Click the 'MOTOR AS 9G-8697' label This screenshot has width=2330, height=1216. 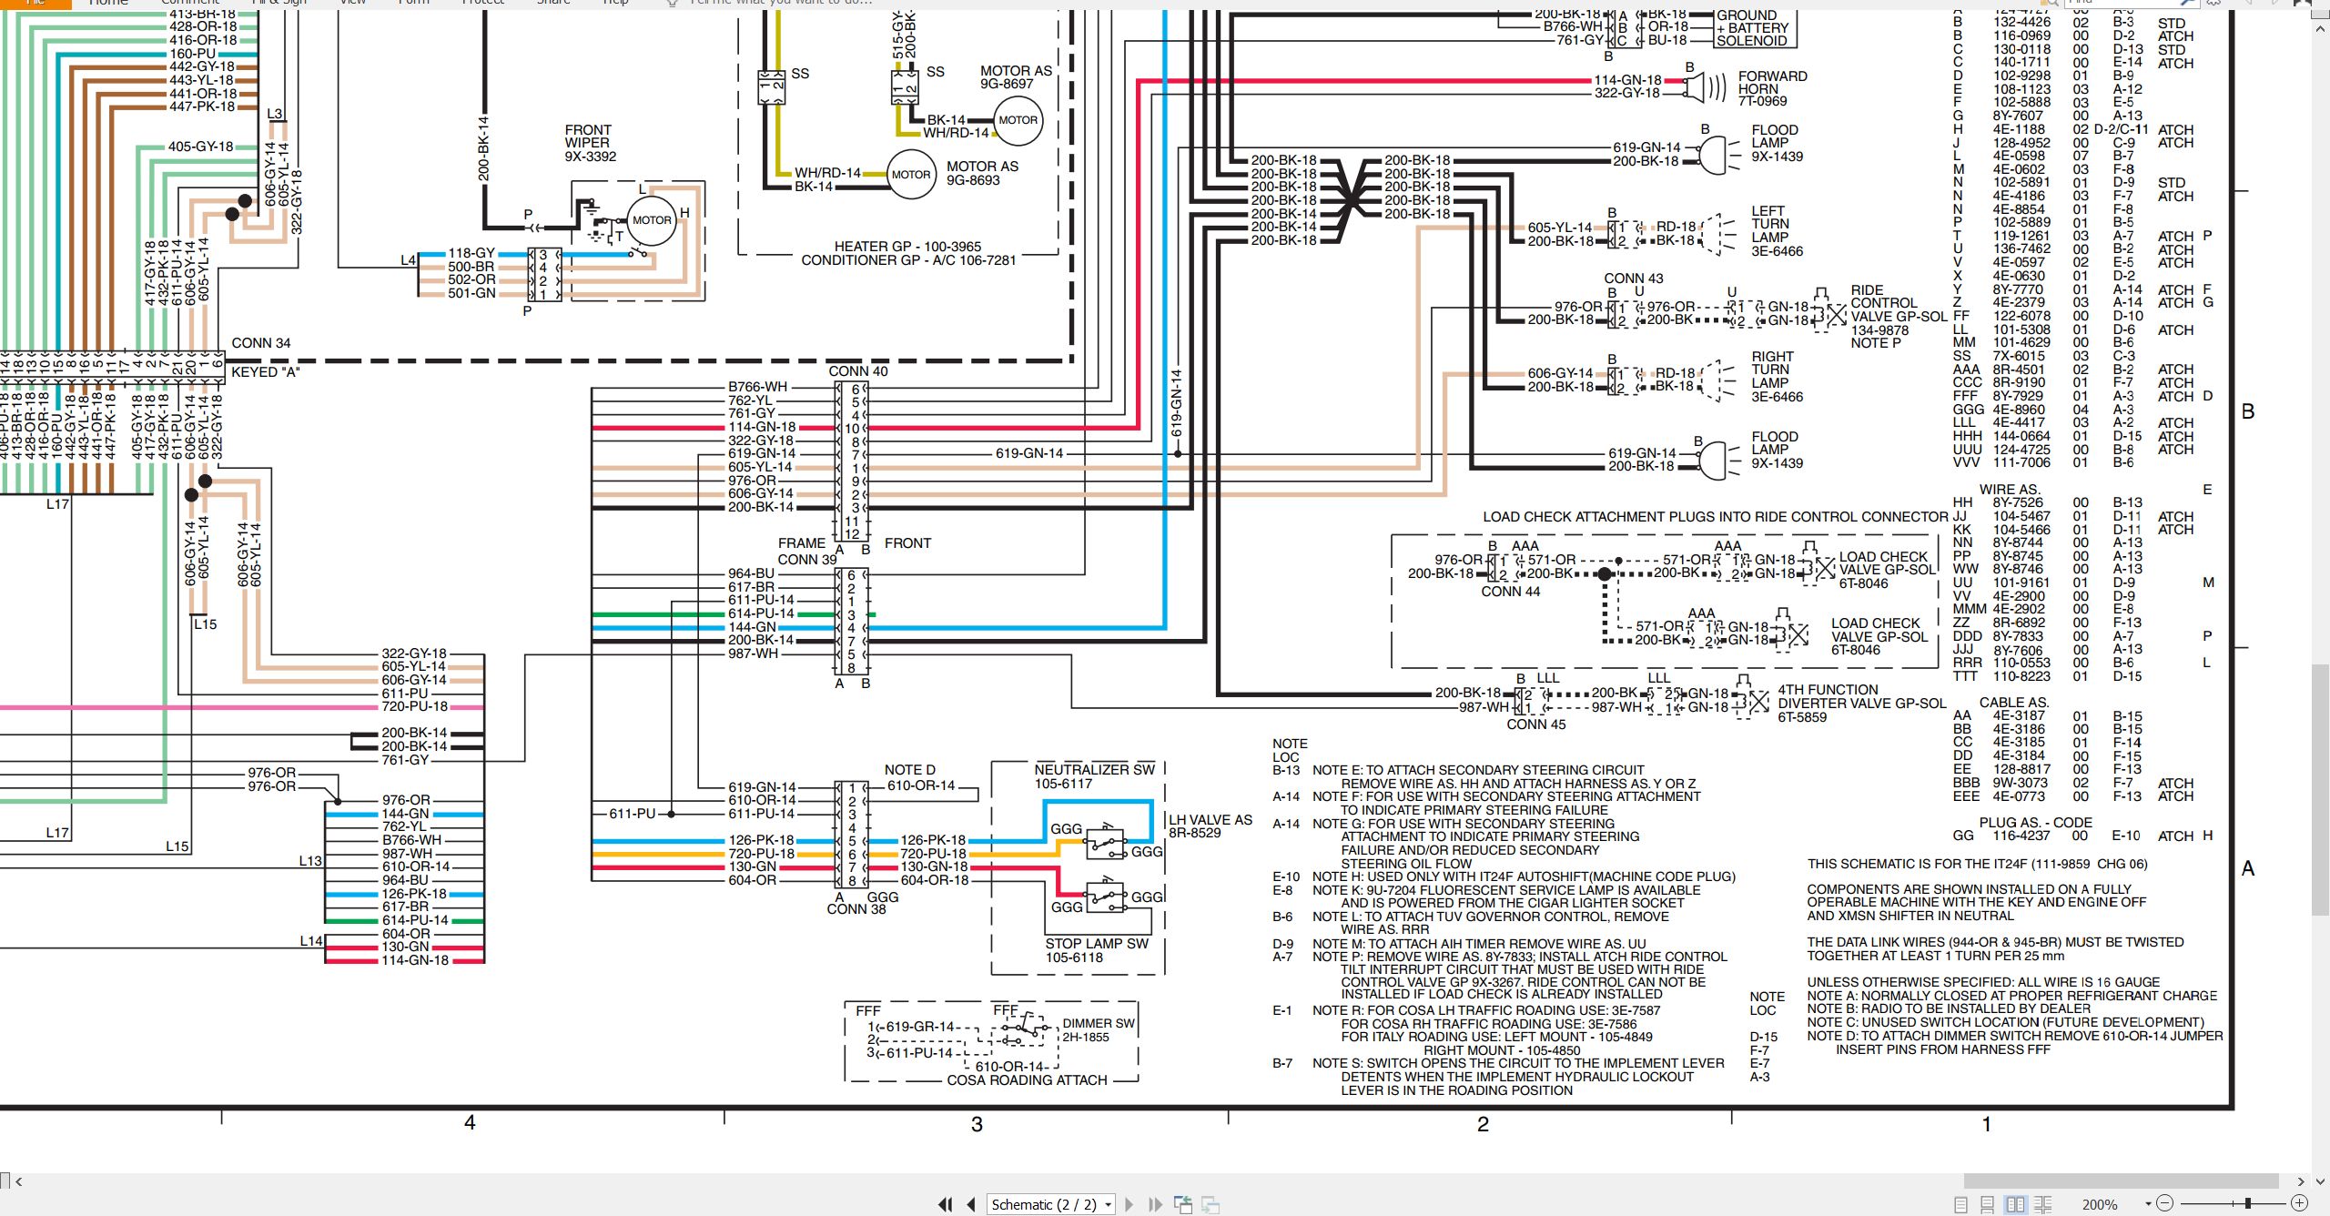pyautogui.click(x=1016, y=77)
